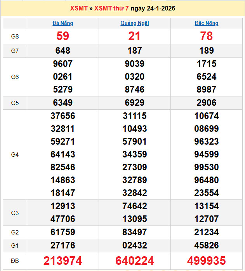Click Quảng Ngãi G2 number 83497
Viewport: 245px width, 271px height.
[135, 232]
